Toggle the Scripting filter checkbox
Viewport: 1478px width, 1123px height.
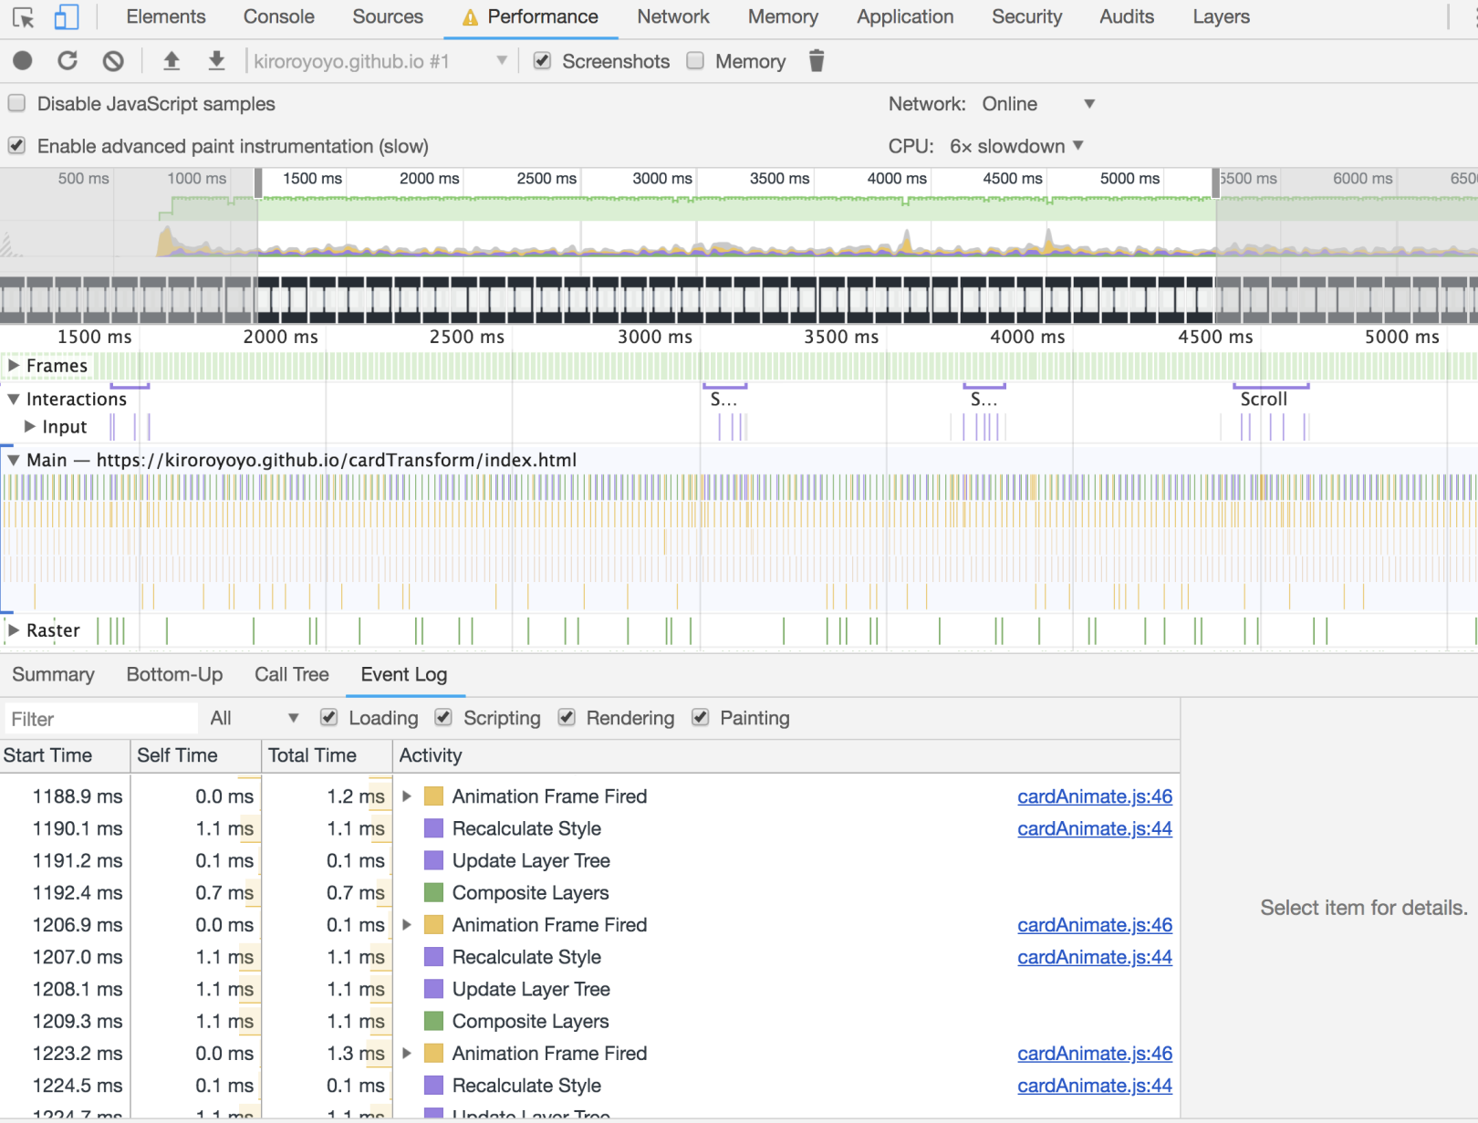click(x=443, y=718)
